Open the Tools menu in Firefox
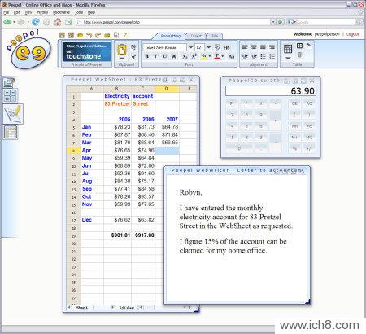The image size is (366, 334). tap(79, 12)
